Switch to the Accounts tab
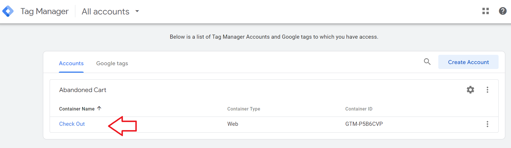Image resolution: width=511 pixels, height=148 pixels. click(x=71, y=63)
